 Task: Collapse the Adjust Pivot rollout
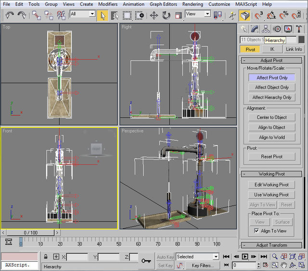pyautogui.click(x=271, y=60)
